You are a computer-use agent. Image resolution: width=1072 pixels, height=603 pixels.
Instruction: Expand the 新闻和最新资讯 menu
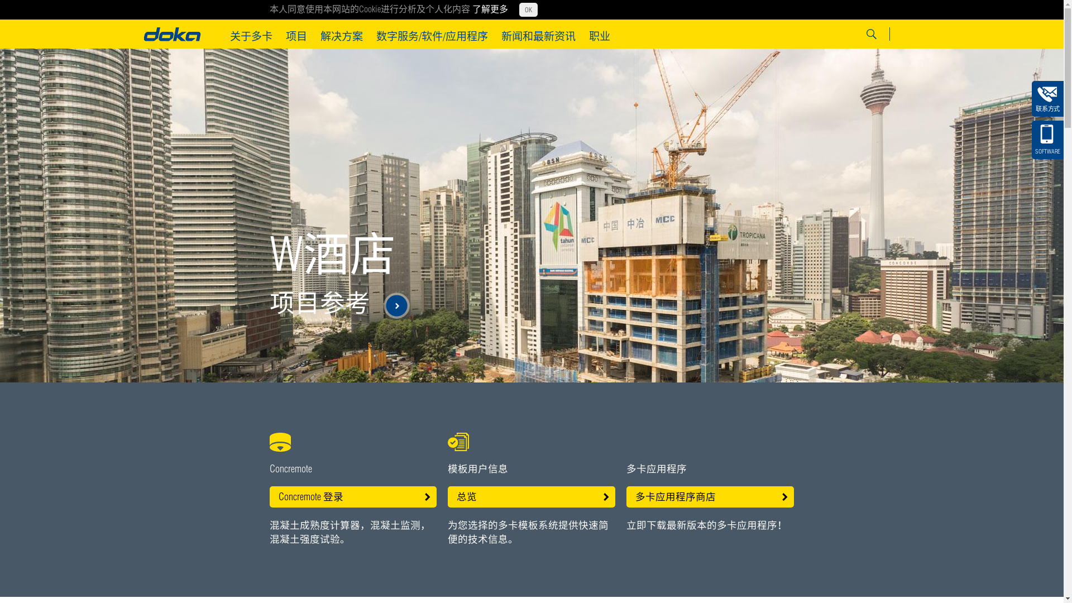pyautogui.click(x=538, y=36)
